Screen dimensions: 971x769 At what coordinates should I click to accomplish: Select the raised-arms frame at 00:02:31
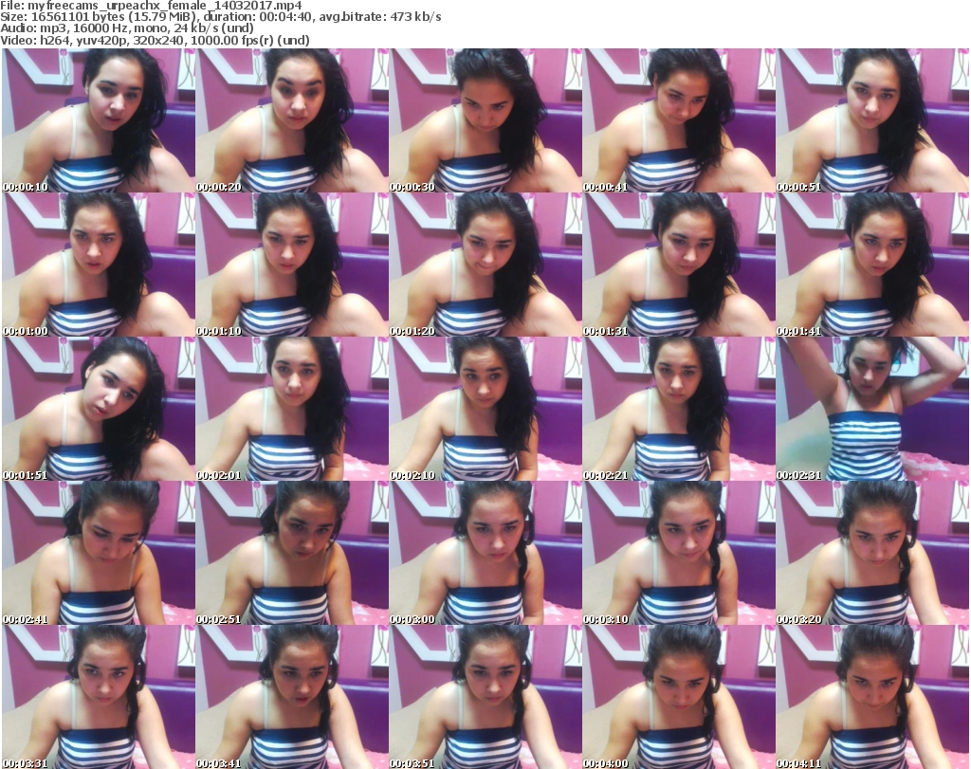click(872, 409)
